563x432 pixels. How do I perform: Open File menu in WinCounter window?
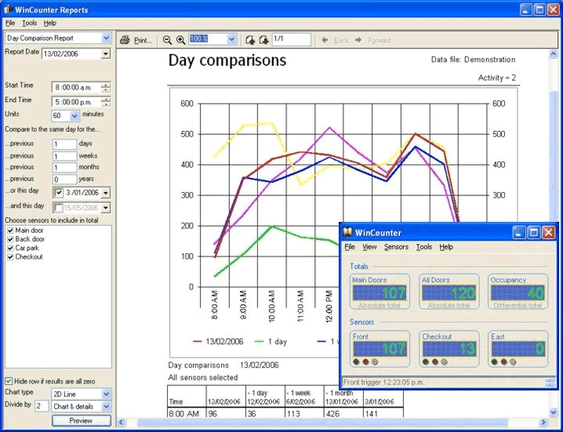pyautogui.click(x=350, y=247)
